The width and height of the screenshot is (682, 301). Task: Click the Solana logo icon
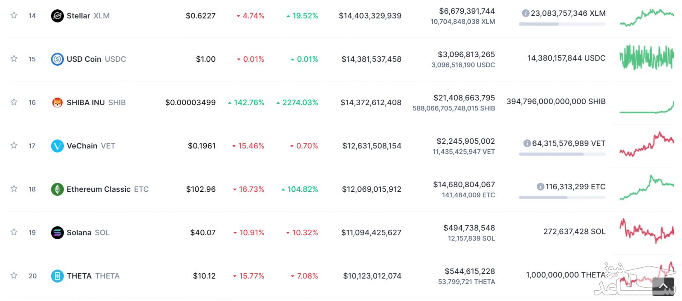pos(57,232)
